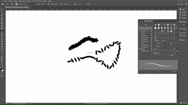Open the Imagen menu
The height and width of the screenshot is (105, 188).
tap(15, 1)
